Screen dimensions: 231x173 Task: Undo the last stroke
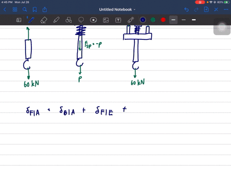tap(186, 10)
